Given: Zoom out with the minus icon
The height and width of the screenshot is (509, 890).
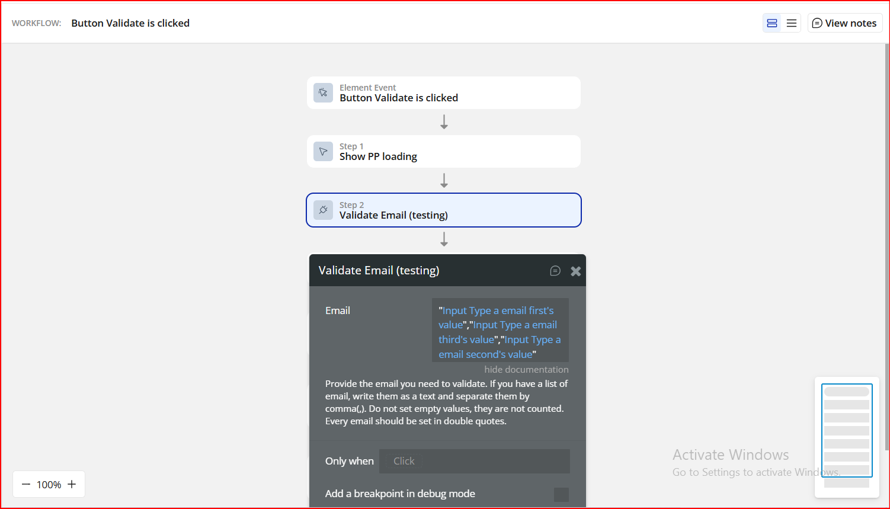Looking at the screenshot, I should 26,484.
